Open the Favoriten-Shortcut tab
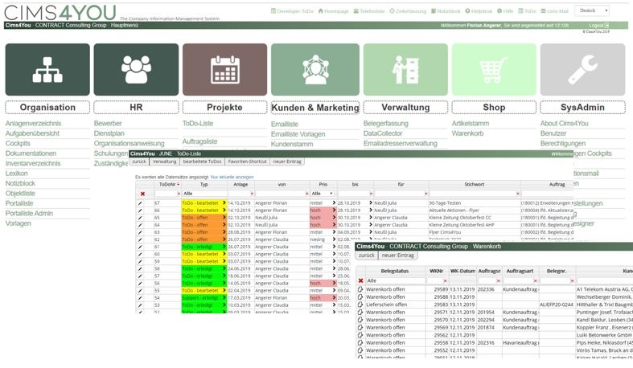This screenshot has height=368, width=633. tap(247, 162)
